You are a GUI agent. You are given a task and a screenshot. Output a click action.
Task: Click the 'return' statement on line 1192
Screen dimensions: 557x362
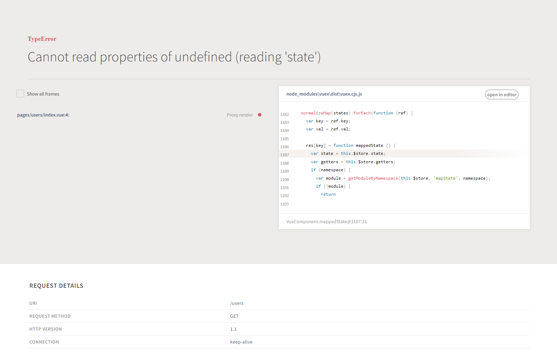pyautogui.click(x=328, y=194)
